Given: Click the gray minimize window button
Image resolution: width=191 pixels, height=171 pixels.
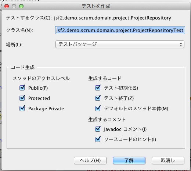Looking at the screenshot, I should 14,6.
